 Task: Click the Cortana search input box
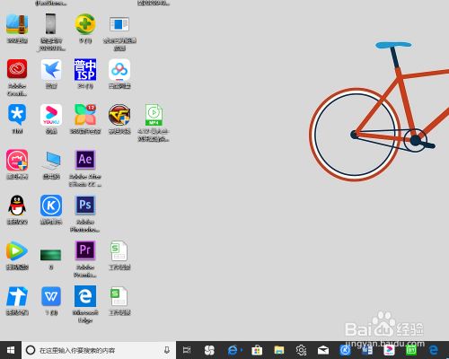click(x=99, y=350)
